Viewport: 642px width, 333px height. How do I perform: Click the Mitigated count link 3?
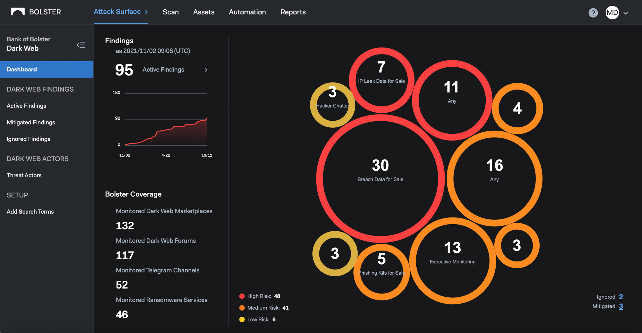(x=621, y=306)
